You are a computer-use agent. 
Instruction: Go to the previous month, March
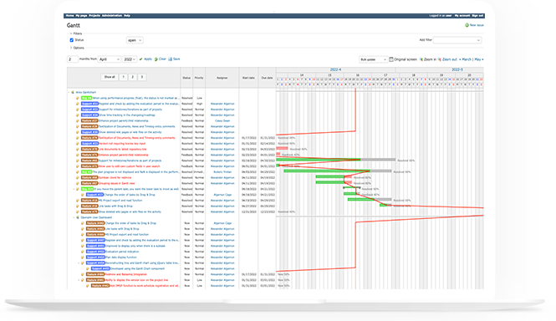(465, 59)
